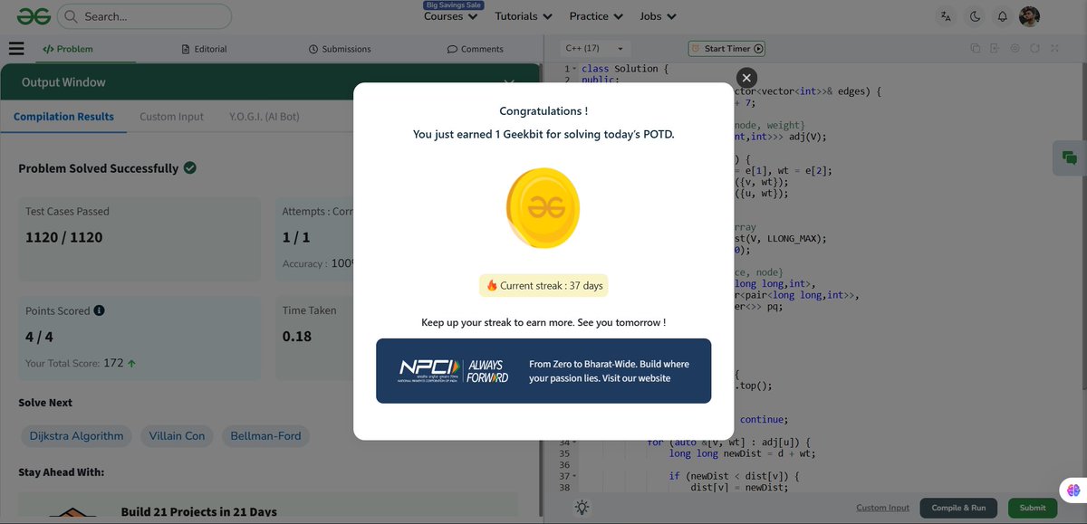Click the Submit button
Viewport: 1087px width, 524px height.
pos(1033,508)
